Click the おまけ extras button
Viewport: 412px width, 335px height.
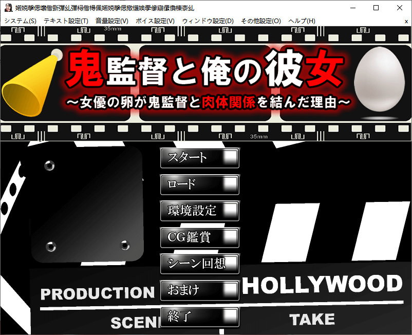point(199,290)
